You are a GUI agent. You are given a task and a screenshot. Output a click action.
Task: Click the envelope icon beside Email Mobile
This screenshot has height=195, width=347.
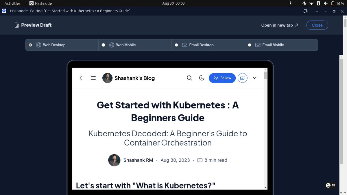258,45
